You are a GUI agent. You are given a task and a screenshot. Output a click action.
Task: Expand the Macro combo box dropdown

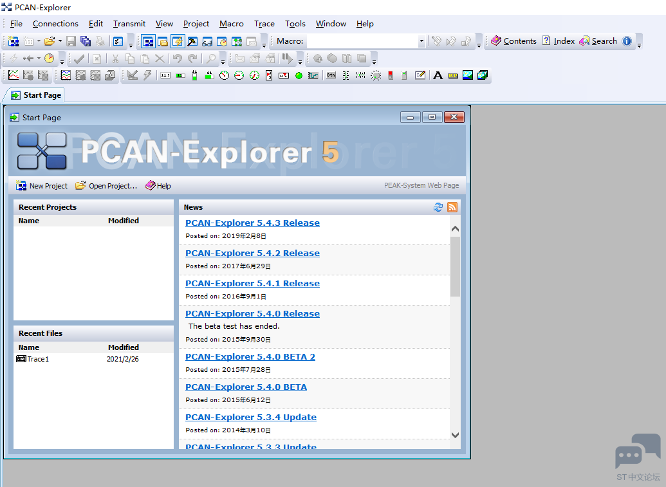[x=421, y=41]
